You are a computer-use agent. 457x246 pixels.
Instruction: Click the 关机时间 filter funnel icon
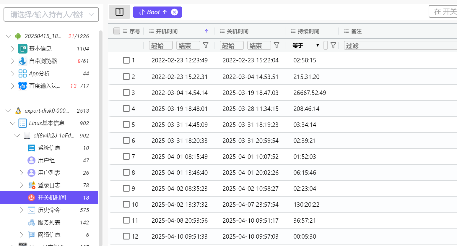pos(277,45)
